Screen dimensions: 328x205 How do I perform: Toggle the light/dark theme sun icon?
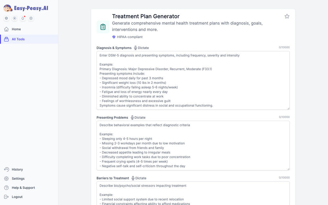(15, 18)
